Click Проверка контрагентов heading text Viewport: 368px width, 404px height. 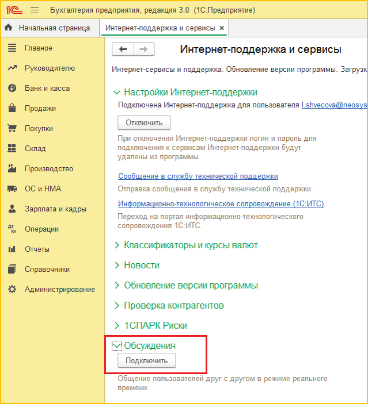[174, 305]
